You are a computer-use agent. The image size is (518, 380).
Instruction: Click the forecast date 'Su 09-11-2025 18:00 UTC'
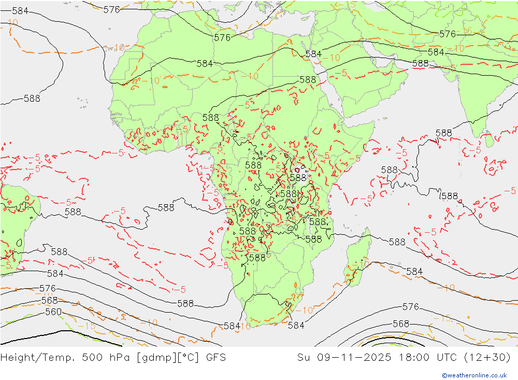pos(377,358)
